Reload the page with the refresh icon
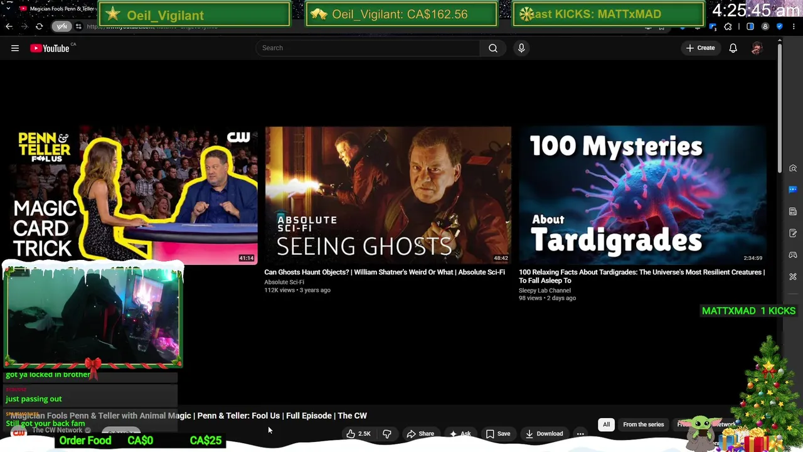 tap(39, 26)
